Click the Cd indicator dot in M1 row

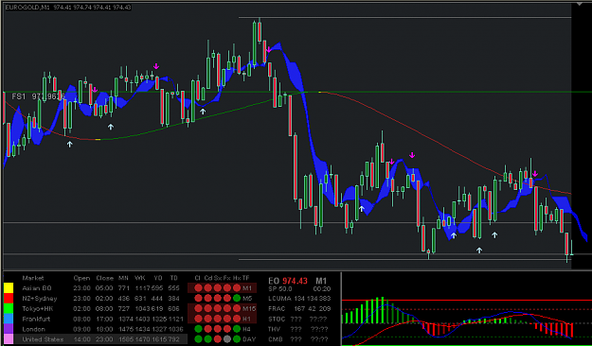207,288
